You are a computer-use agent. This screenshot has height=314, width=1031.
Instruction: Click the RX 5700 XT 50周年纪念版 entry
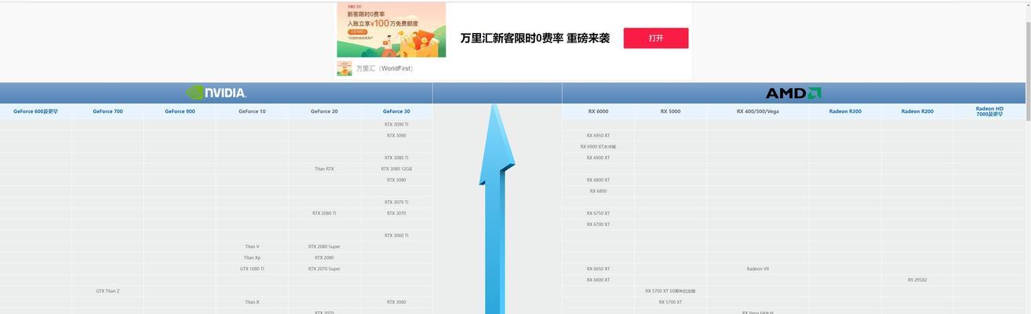pos(670,291)
